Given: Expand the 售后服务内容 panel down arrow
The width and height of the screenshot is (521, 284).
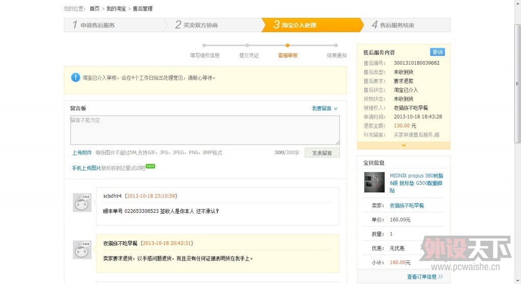Looking at the screenshot, I should click(403, 146).
